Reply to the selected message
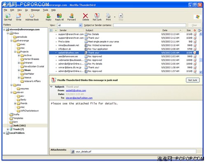 (x=49, y=17)
